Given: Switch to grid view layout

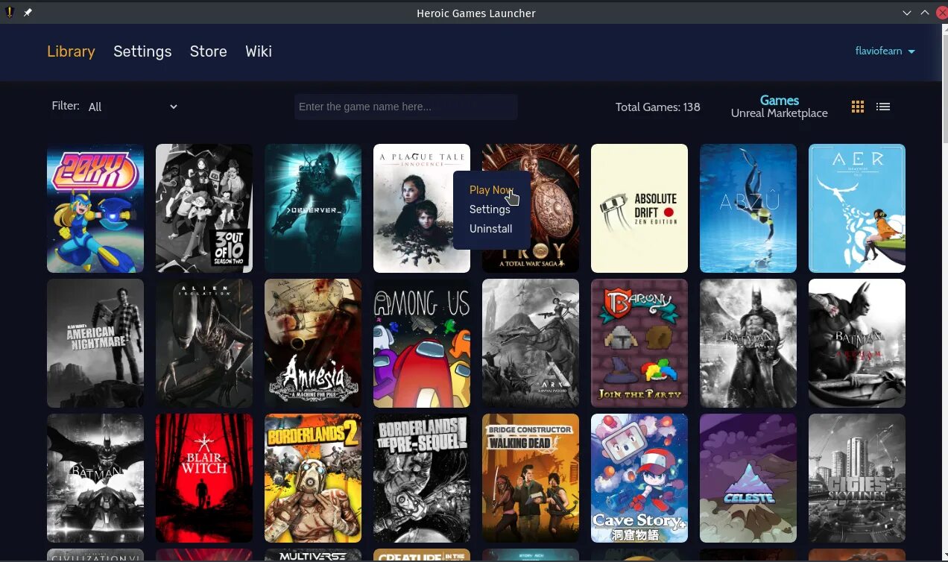Looking at the screenshot, I should point(858,107).
